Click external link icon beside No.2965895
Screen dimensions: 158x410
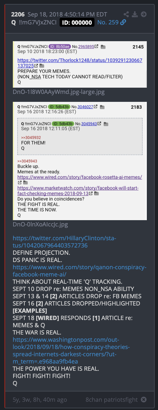point(96,47)
